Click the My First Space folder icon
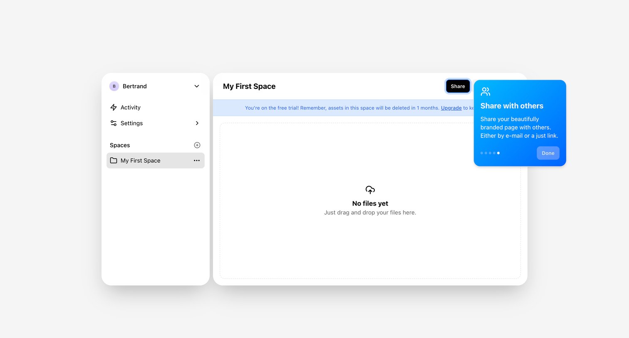 tap(114, 161)
